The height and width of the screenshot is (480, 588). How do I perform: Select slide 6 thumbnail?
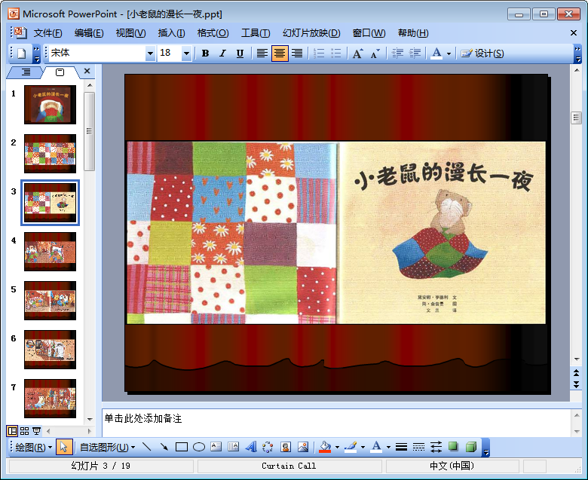click(50, 350)
